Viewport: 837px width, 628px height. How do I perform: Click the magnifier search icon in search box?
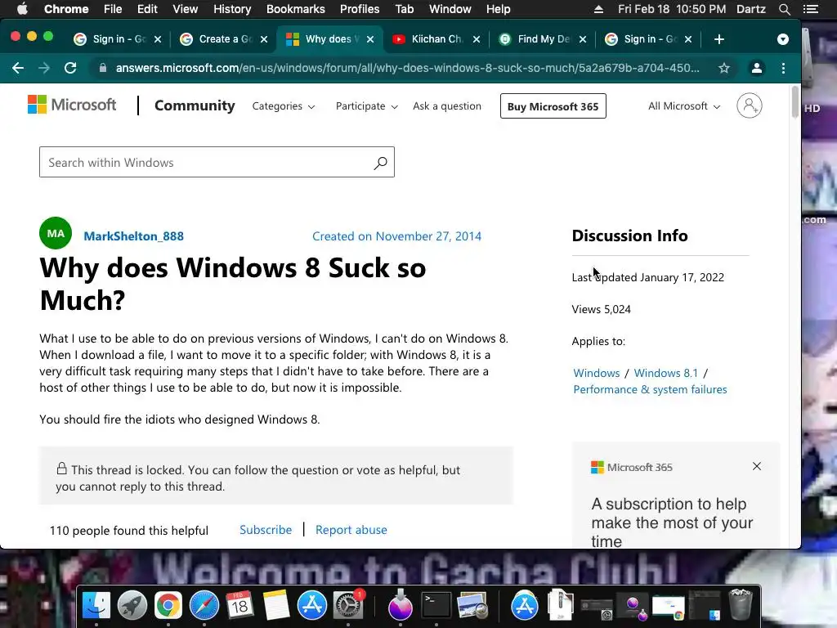point(380,163)
